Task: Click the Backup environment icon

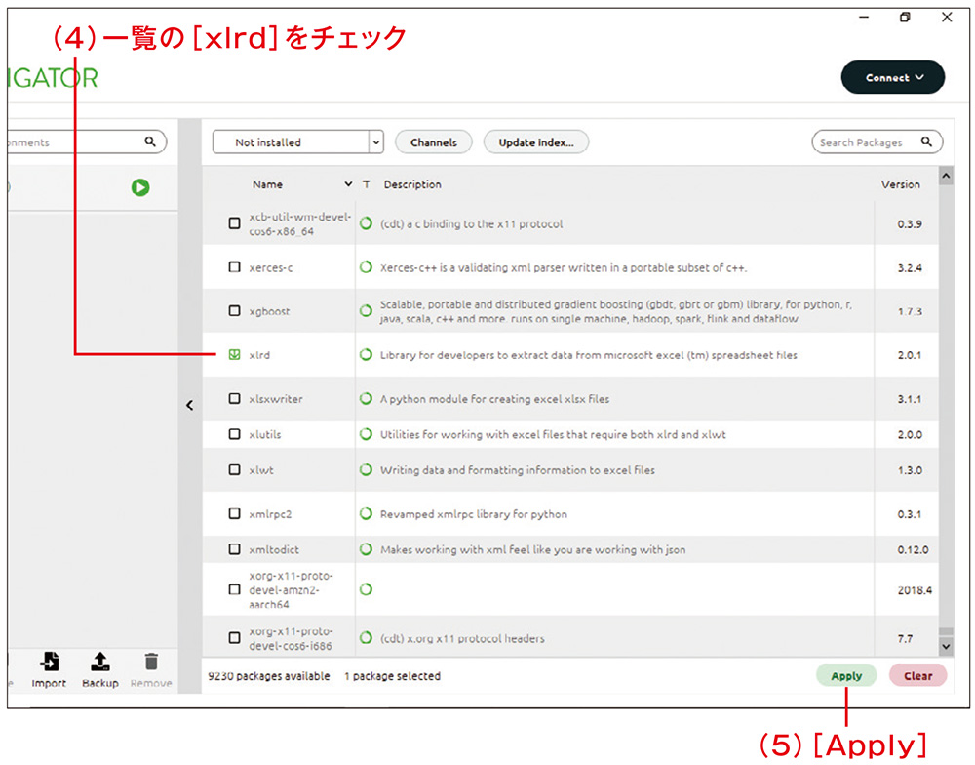Action: pyautogui.click(x=99, y=662)
